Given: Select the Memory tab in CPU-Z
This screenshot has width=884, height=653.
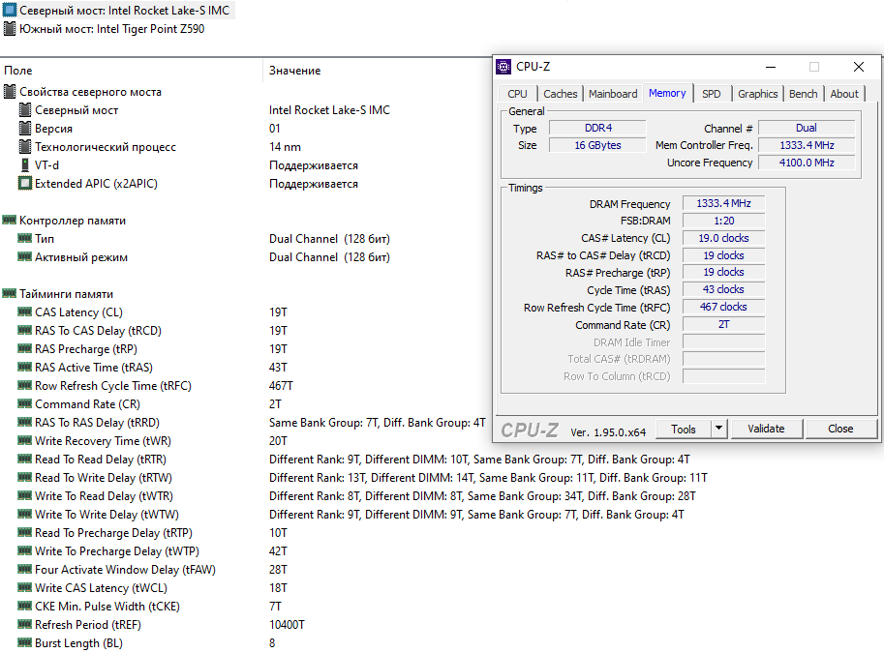Looking at the screenshot, I should pyautogui.click(x=667, y=93).
